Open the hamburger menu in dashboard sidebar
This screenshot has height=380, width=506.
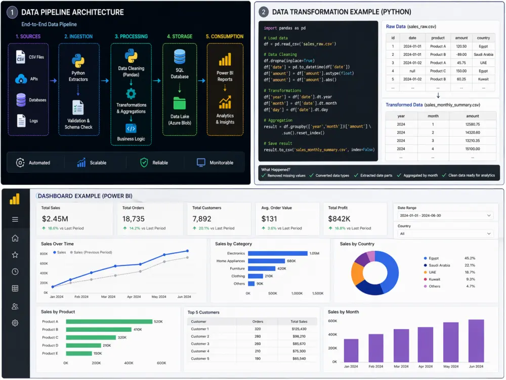15,219
